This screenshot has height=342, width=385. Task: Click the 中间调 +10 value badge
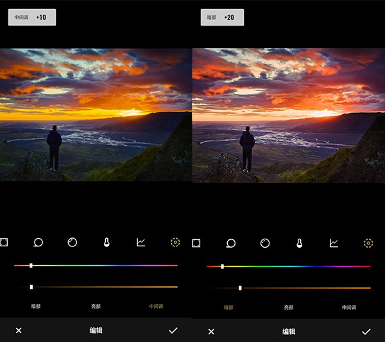pyautogui.click(x=32, y=17)
